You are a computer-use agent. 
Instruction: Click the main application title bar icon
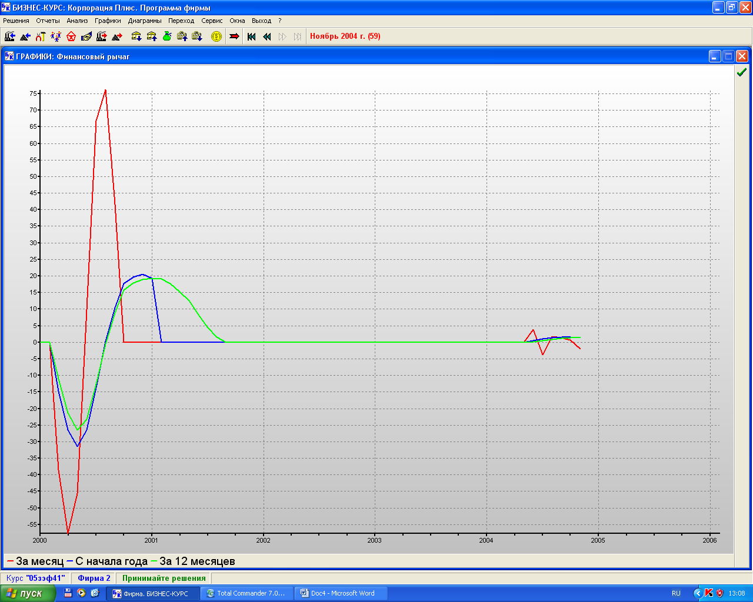click(5, 8)
